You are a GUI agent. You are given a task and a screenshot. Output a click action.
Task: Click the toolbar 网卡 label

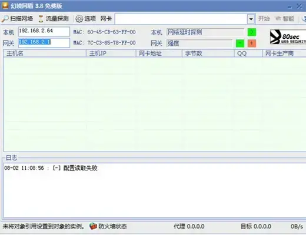pos(106,19)
